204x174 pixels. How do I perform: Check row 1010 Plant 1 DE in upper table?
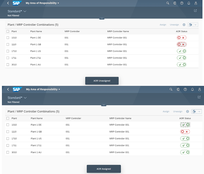[8, 38]
